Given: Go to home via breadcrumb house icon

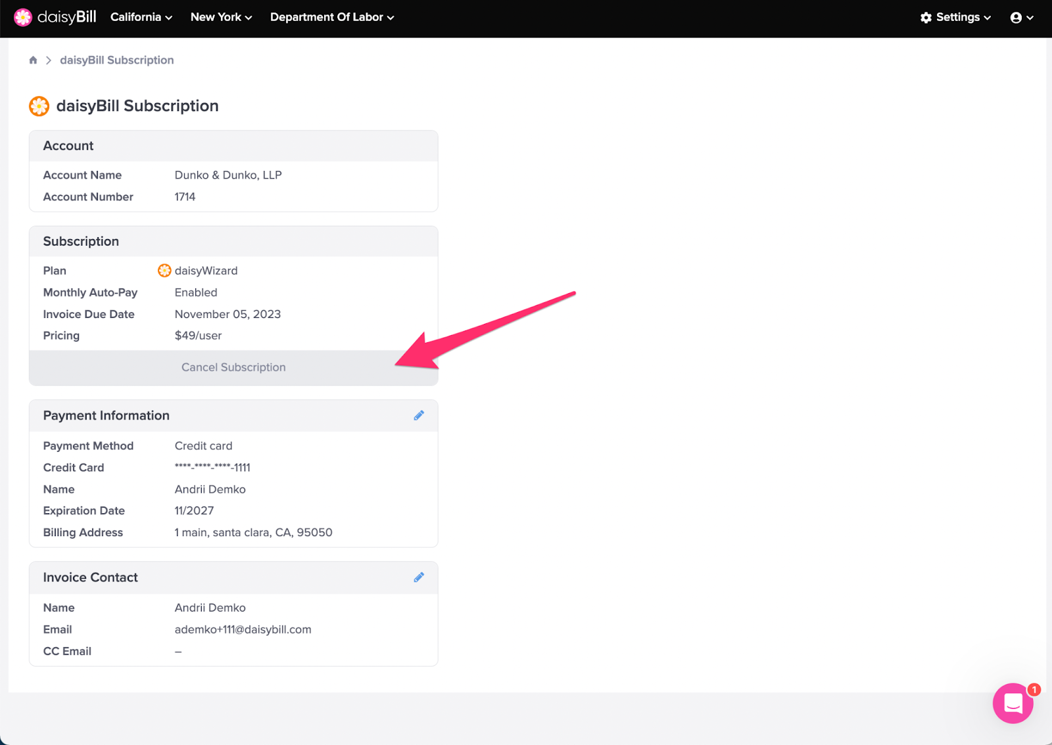Looking at the screenshot, I should 33,60.
